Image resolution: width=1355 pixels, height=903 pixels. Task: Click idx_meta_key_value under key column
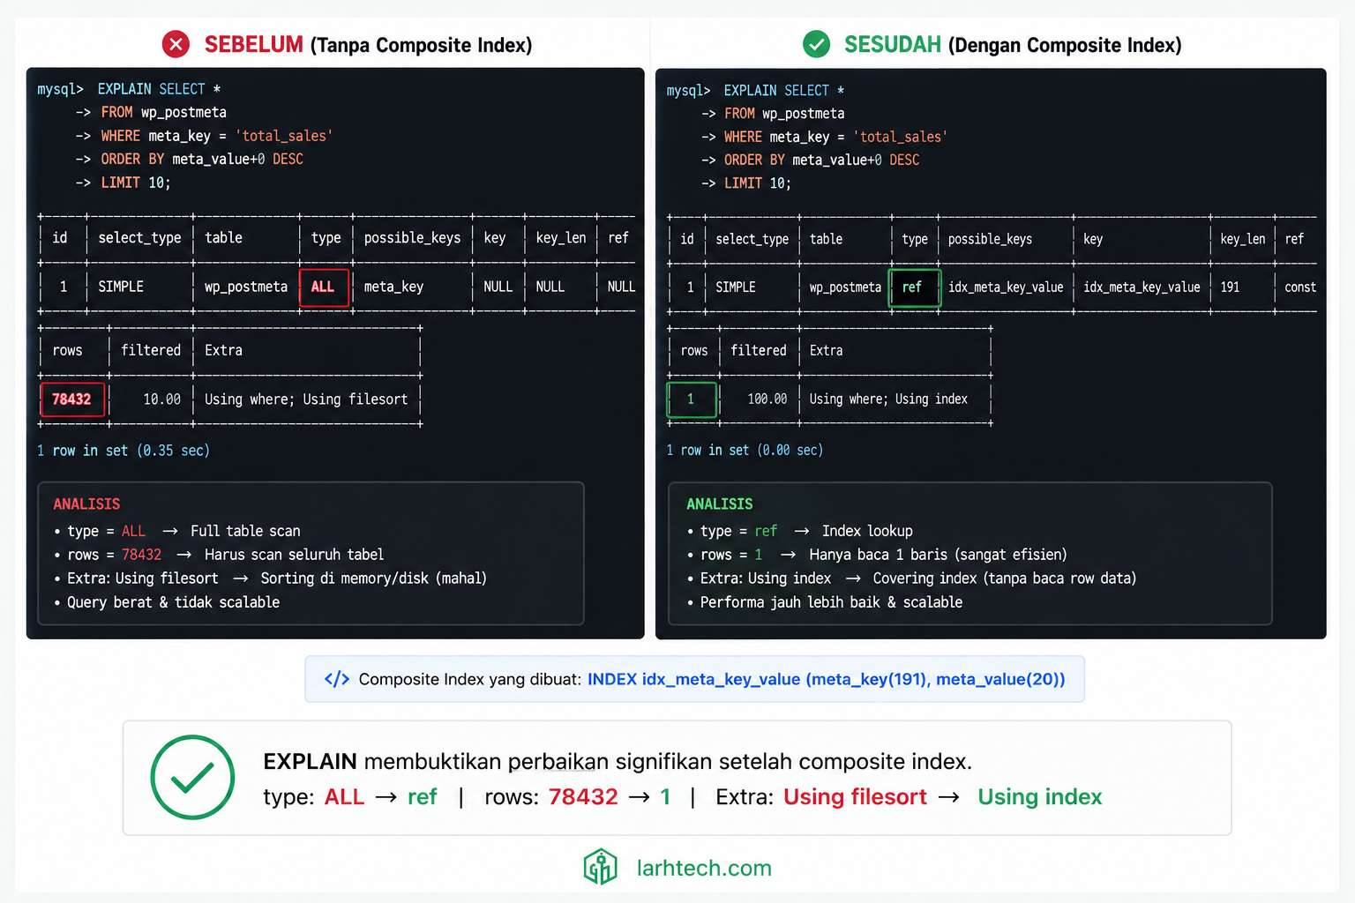pyautogui.click(x=1142, y=287)
